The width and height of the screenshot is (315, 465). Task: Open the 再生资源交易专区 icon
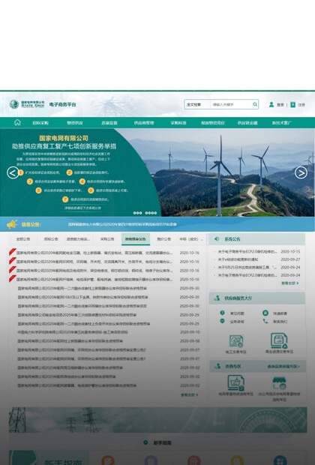point(279,340)
